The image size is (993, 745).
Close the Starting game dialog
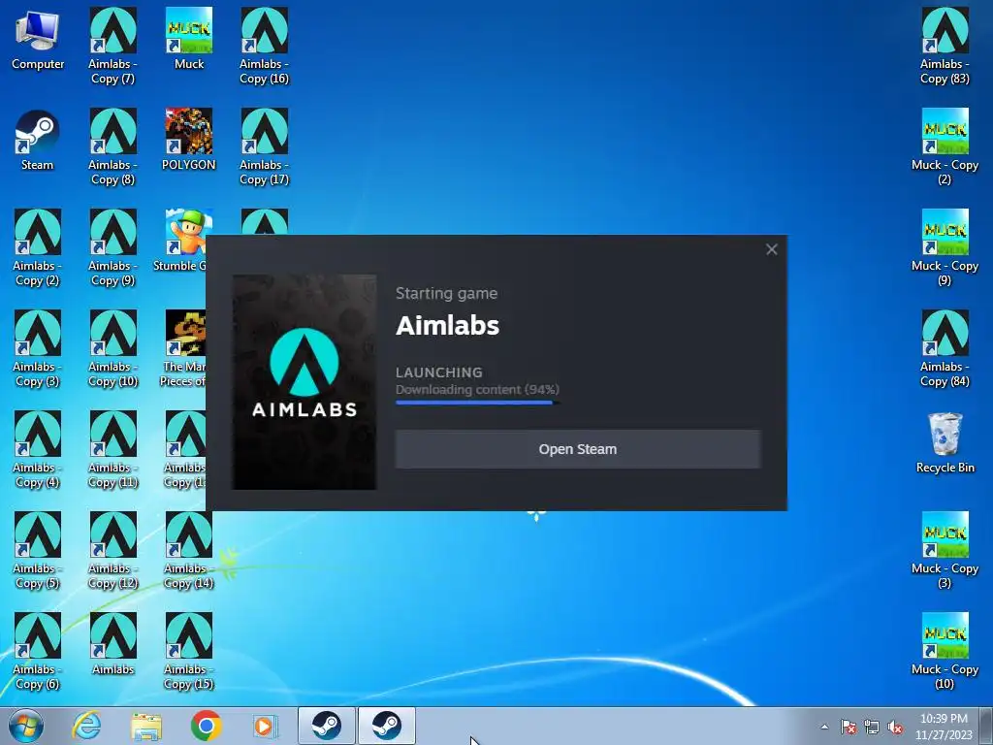[x=771, y=249]
